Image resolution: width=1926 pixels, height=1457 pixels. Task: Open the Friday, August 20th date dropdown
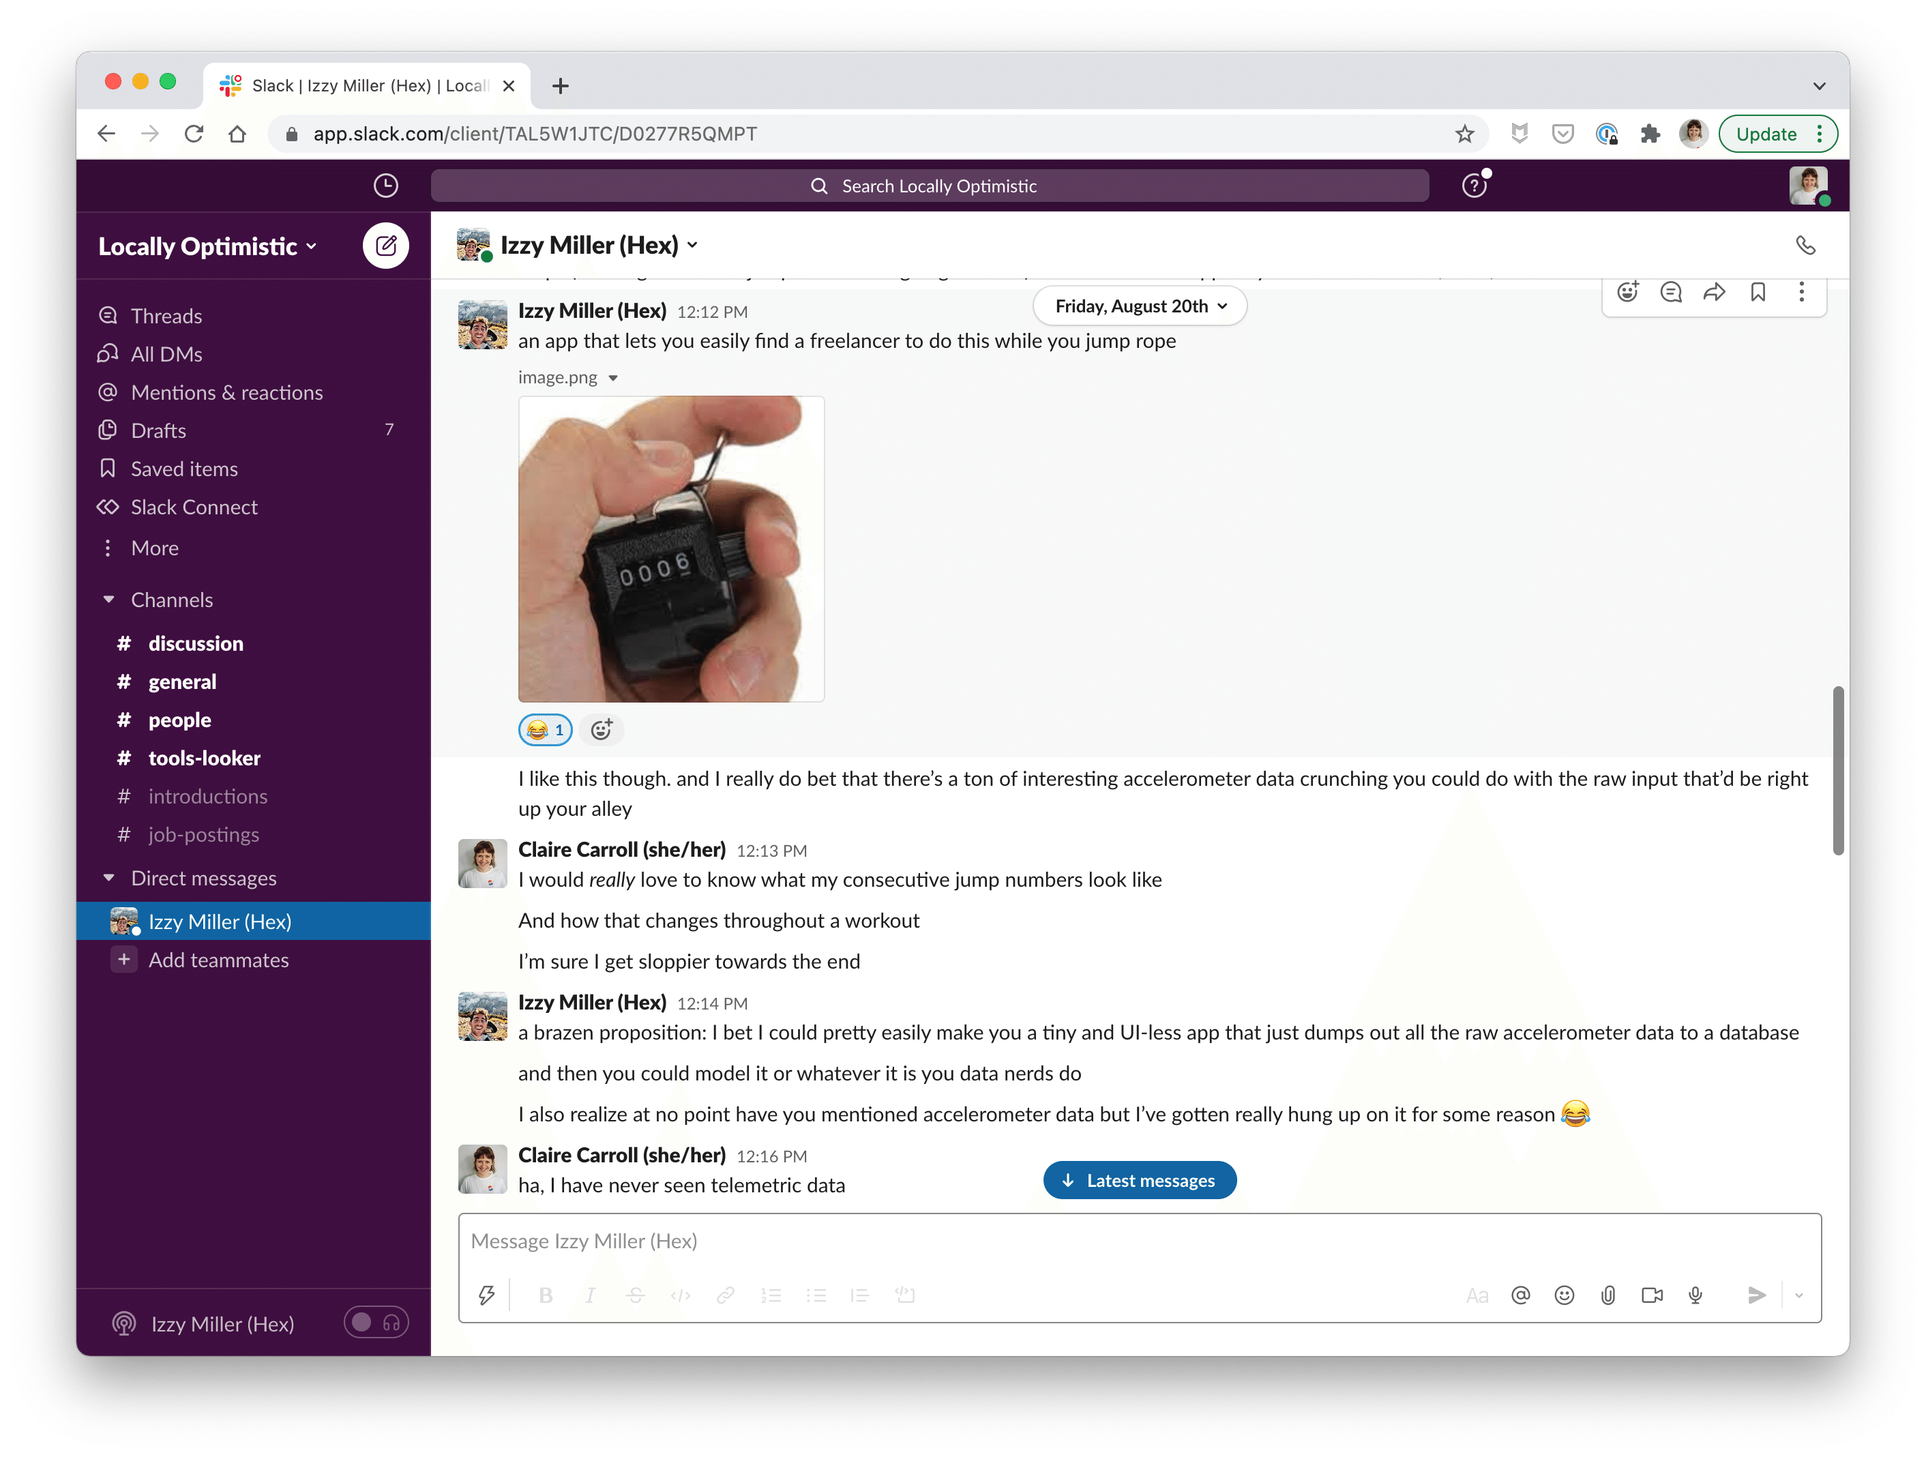click(x=1139, y=306)
